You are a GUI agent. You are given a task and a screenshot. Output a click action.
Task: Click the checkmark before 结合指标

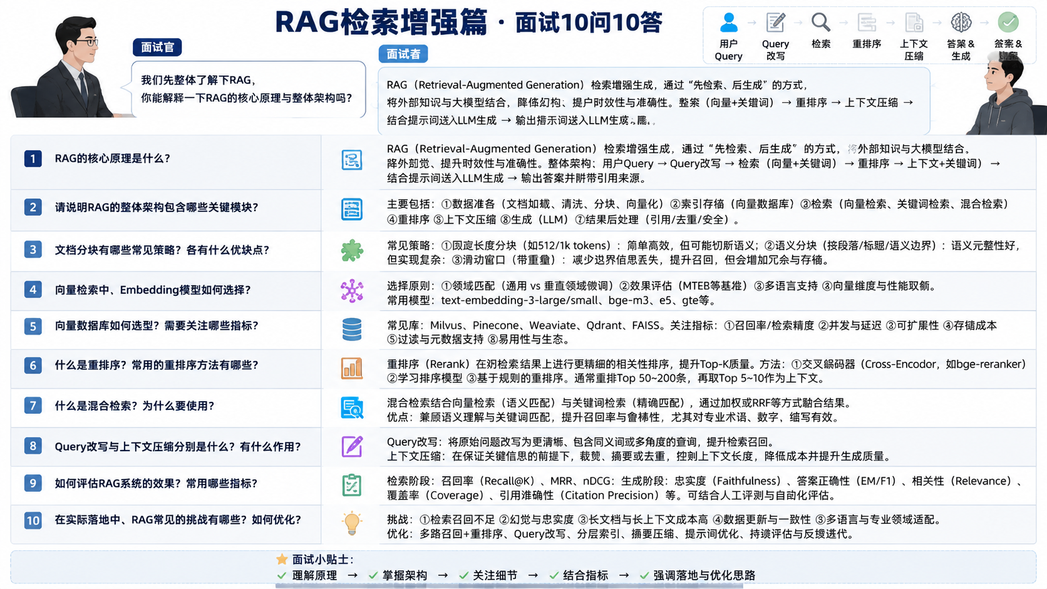[x=554, y=576]
